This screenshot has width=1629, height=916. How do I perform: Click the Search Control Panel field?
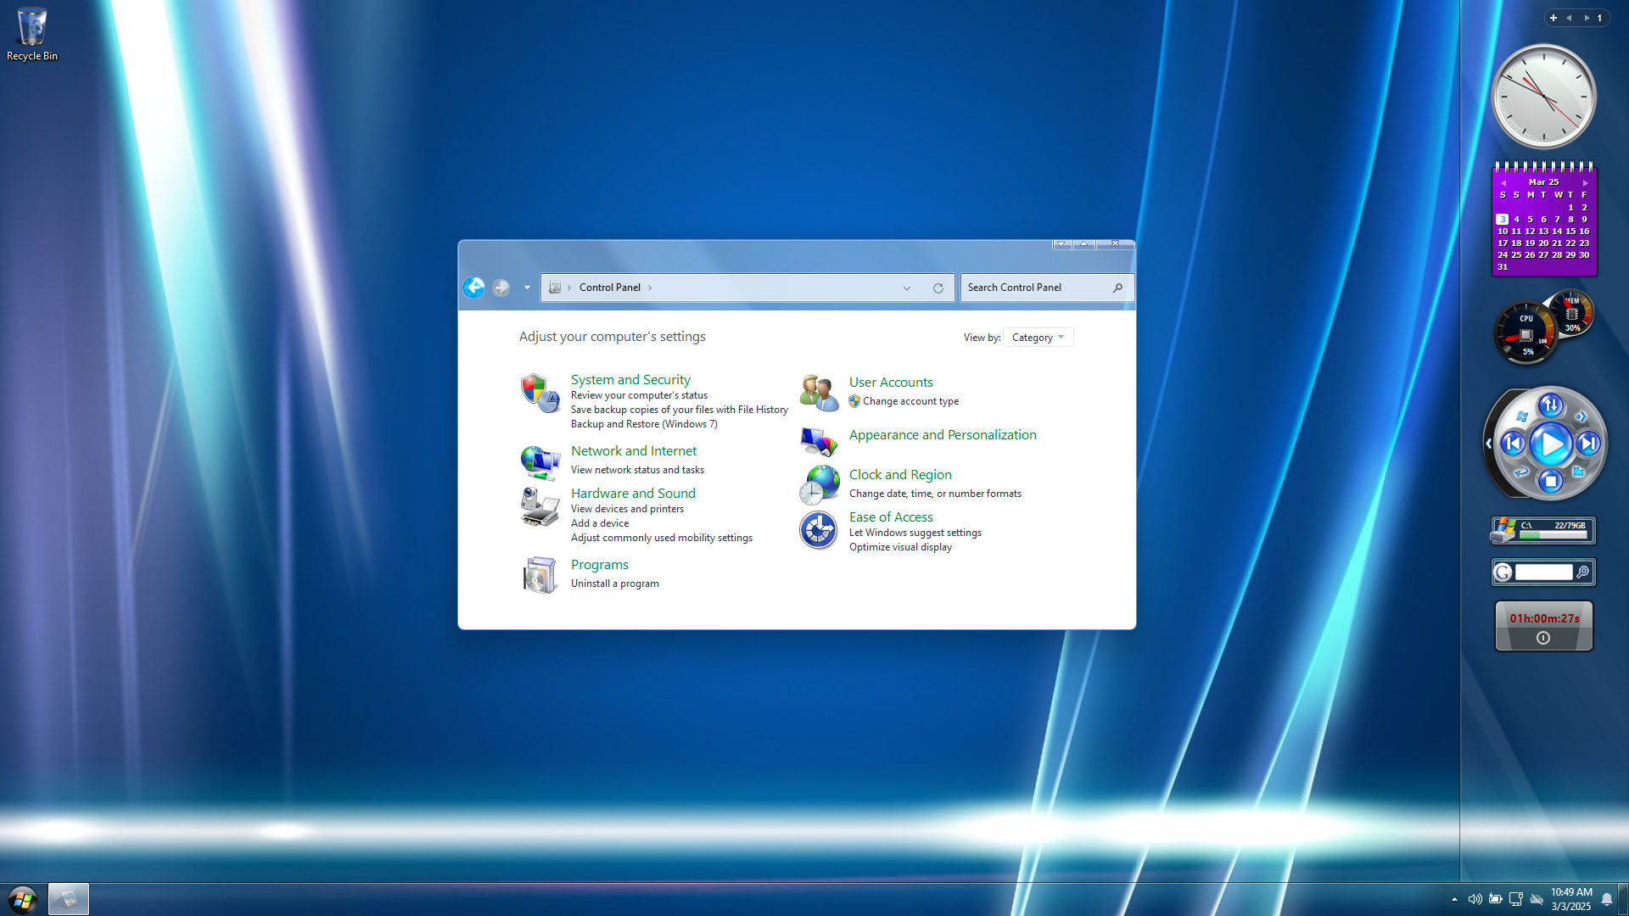tap(1035, 288)
